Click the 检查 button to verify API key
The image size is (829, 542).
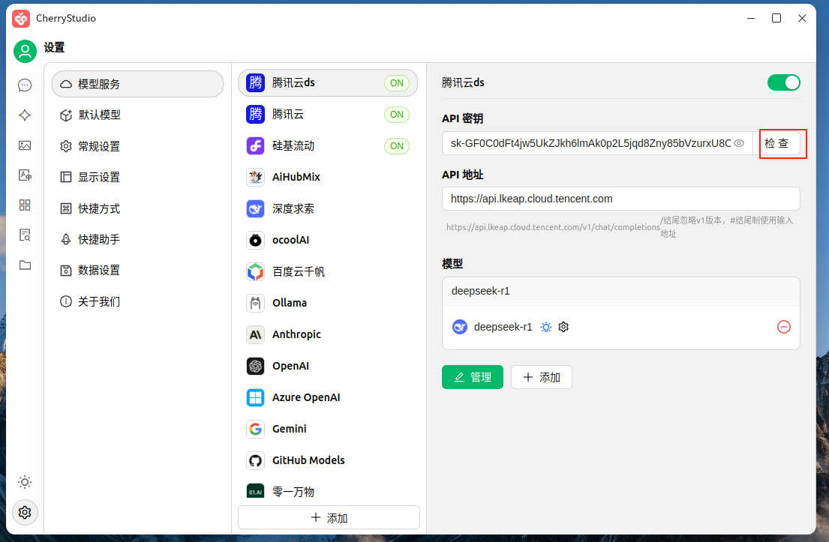click(782, 143)
